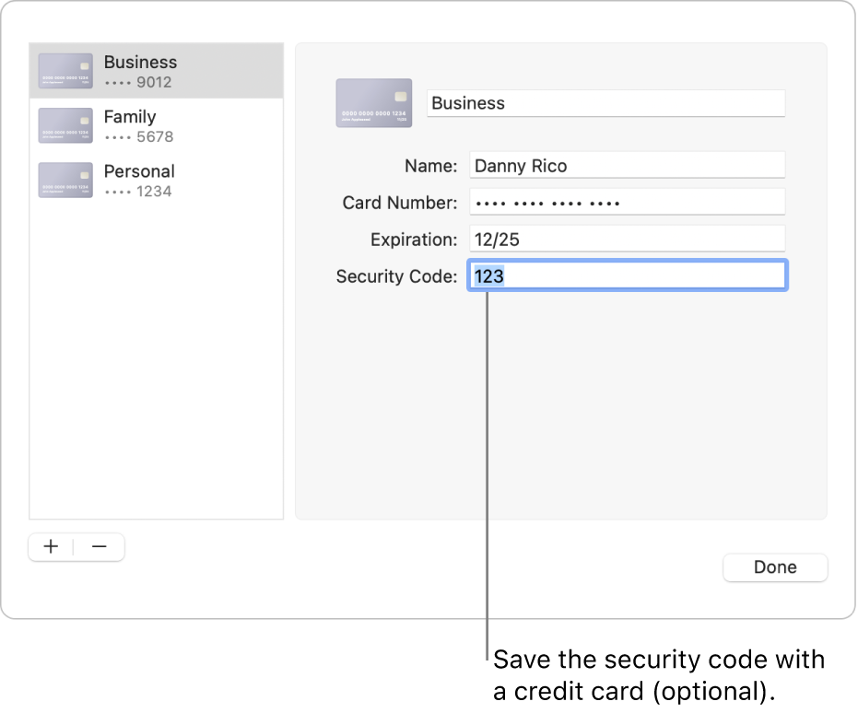Click the Personal card icon in sidebar
Image resolution: width=858 pixels, height=713 pixels.
65,180
